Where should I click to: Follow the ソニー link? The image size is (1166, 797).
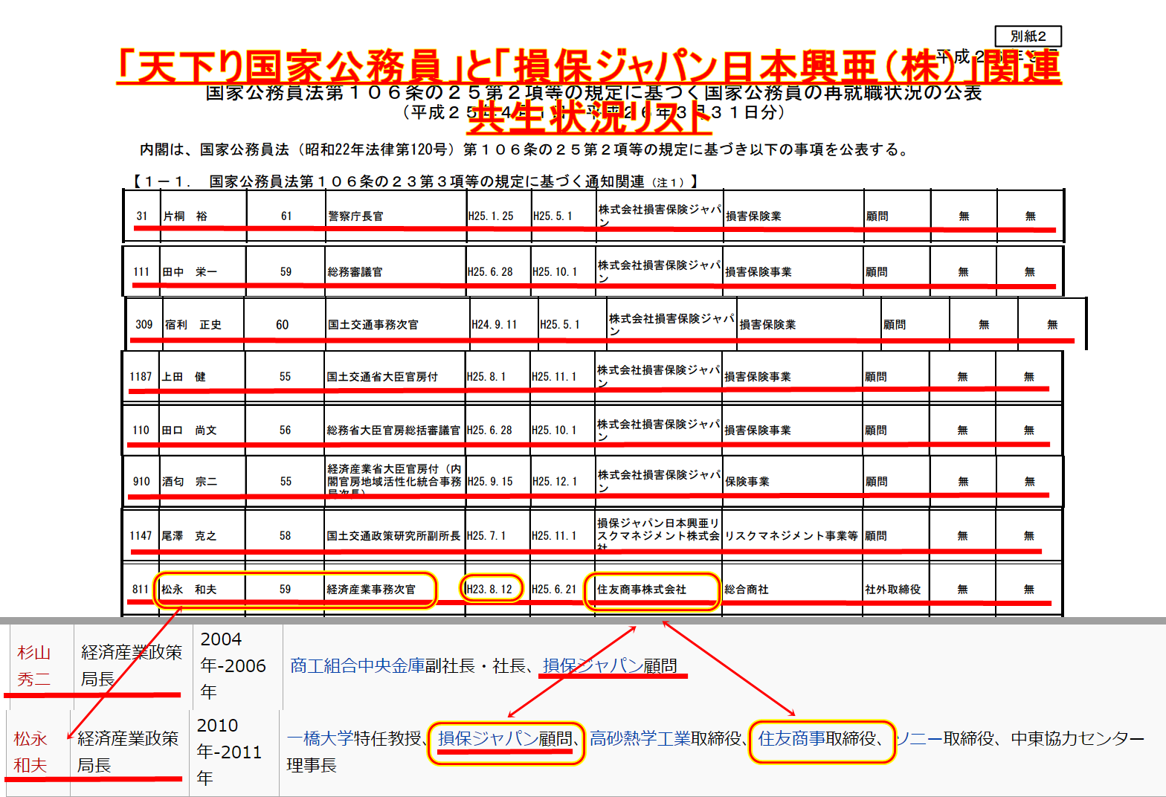[918, 738]
